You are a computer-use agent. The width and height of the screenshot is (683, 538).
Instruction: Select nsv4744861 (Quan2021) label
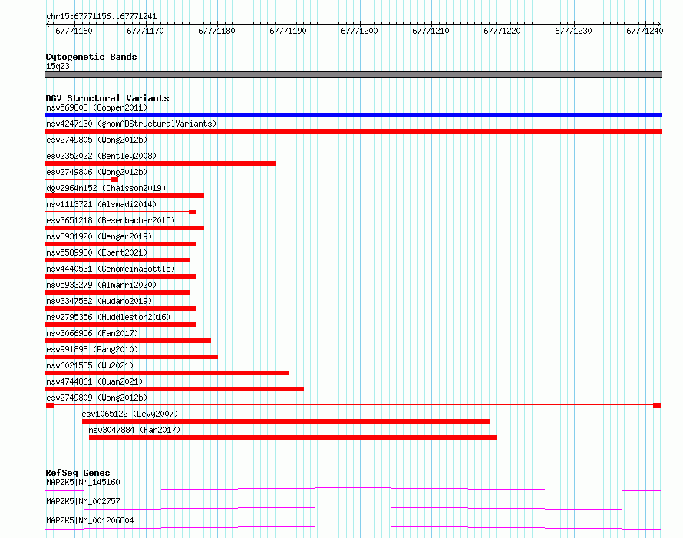tap(94, 381)
